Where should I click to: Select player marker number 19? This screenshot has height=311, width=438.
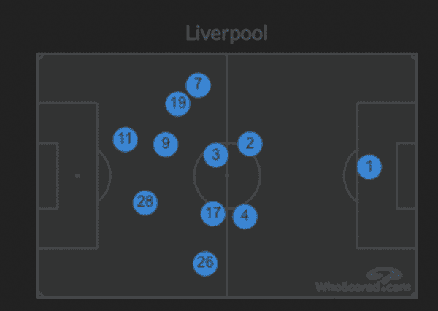[x=178, y=104]
